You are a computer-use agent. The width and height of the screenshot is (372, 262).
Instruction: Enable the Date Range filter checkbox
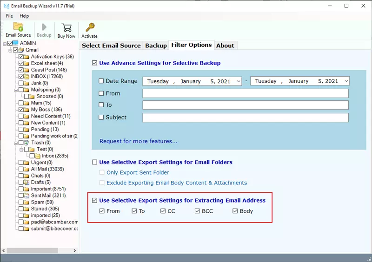(x=101, y=81)
